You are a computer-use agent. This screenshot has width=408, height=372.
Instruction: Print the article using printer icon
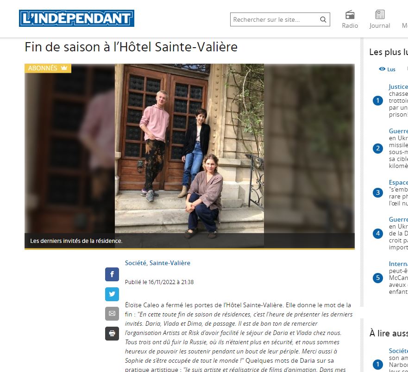pos(112,333)
